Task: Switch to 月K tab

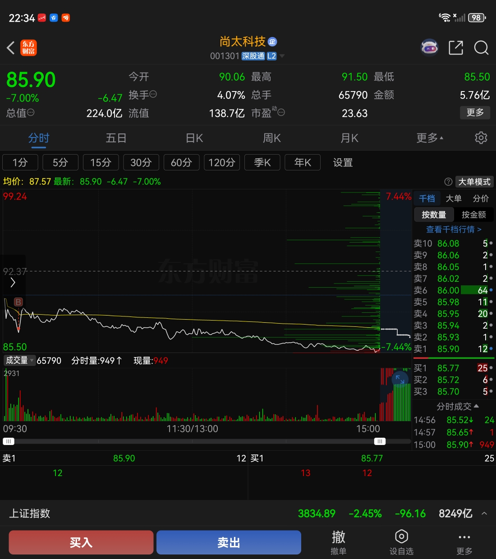Action: coord(349,137)
